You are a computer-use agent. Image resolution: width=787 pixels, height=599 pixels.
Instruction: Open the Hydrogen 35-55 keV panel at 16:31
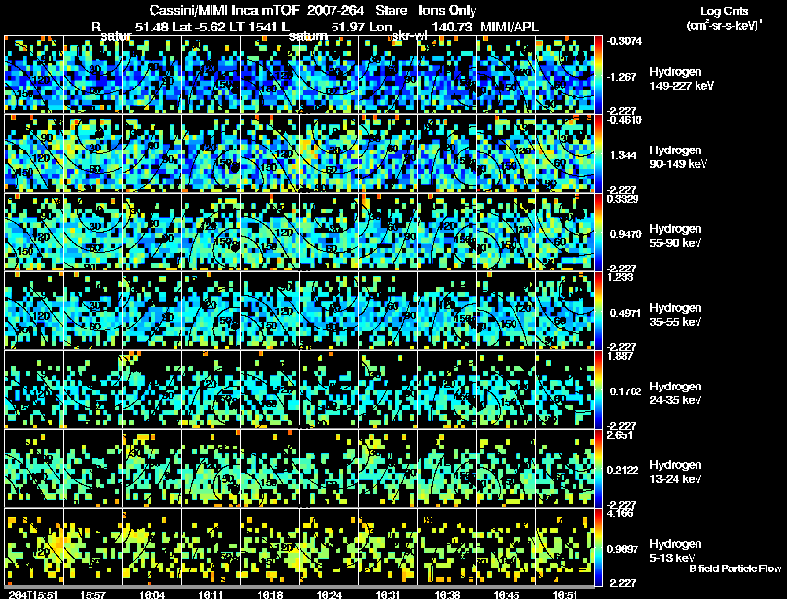click(388, 311)
